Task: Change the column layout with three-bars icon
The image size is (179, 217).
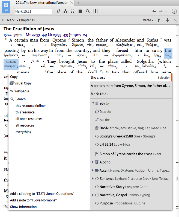Action: [x=96, y=11]
